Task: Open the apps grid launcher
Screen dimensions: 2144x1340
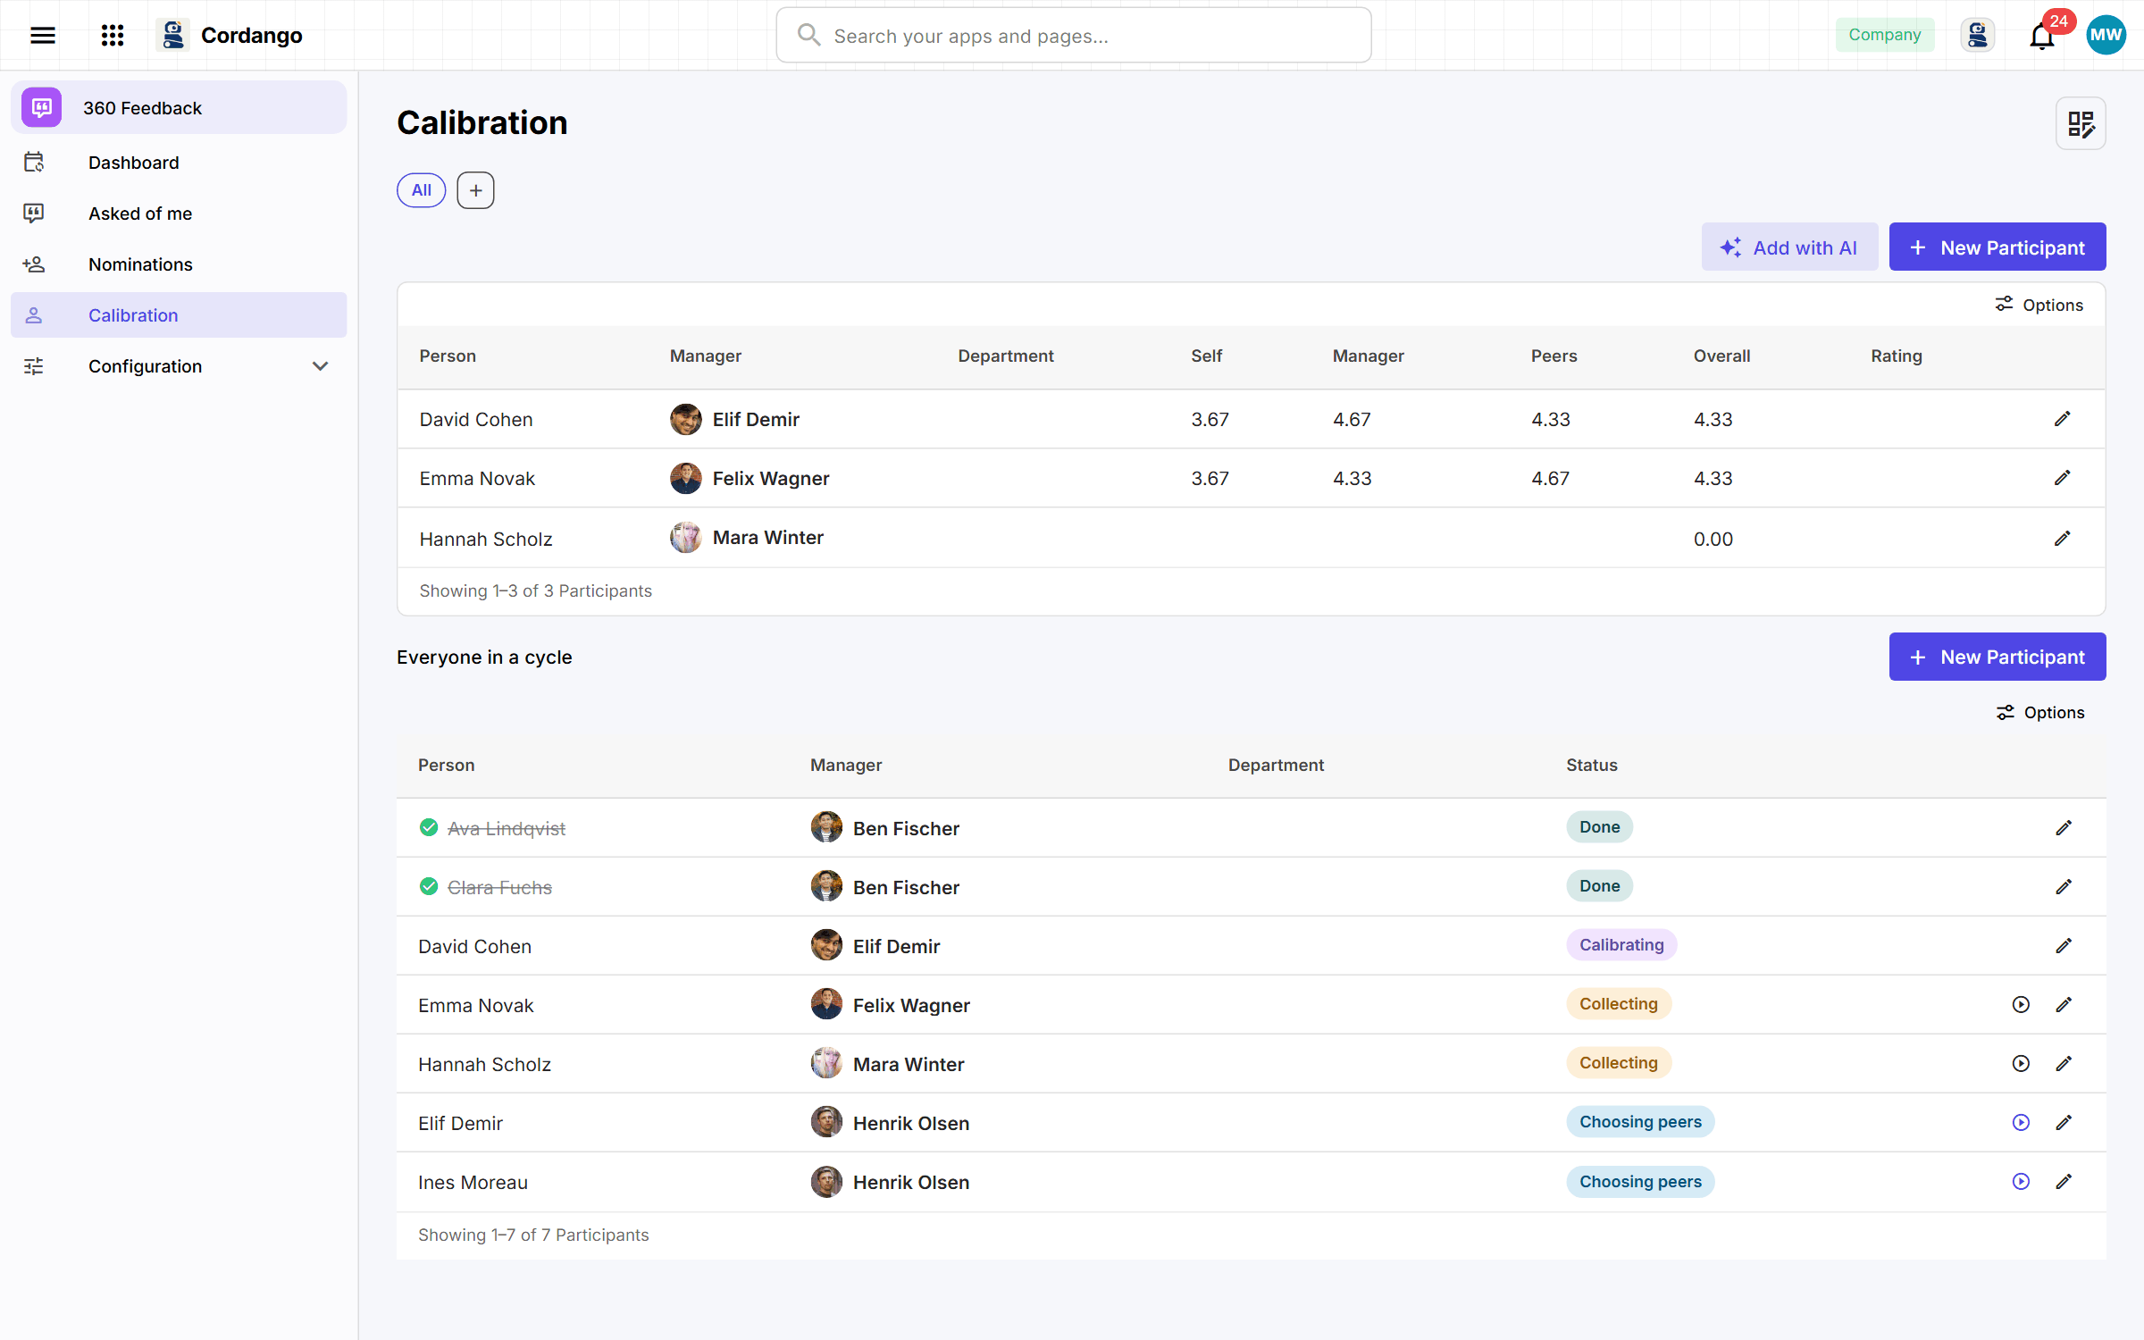Action: (113, 35)
